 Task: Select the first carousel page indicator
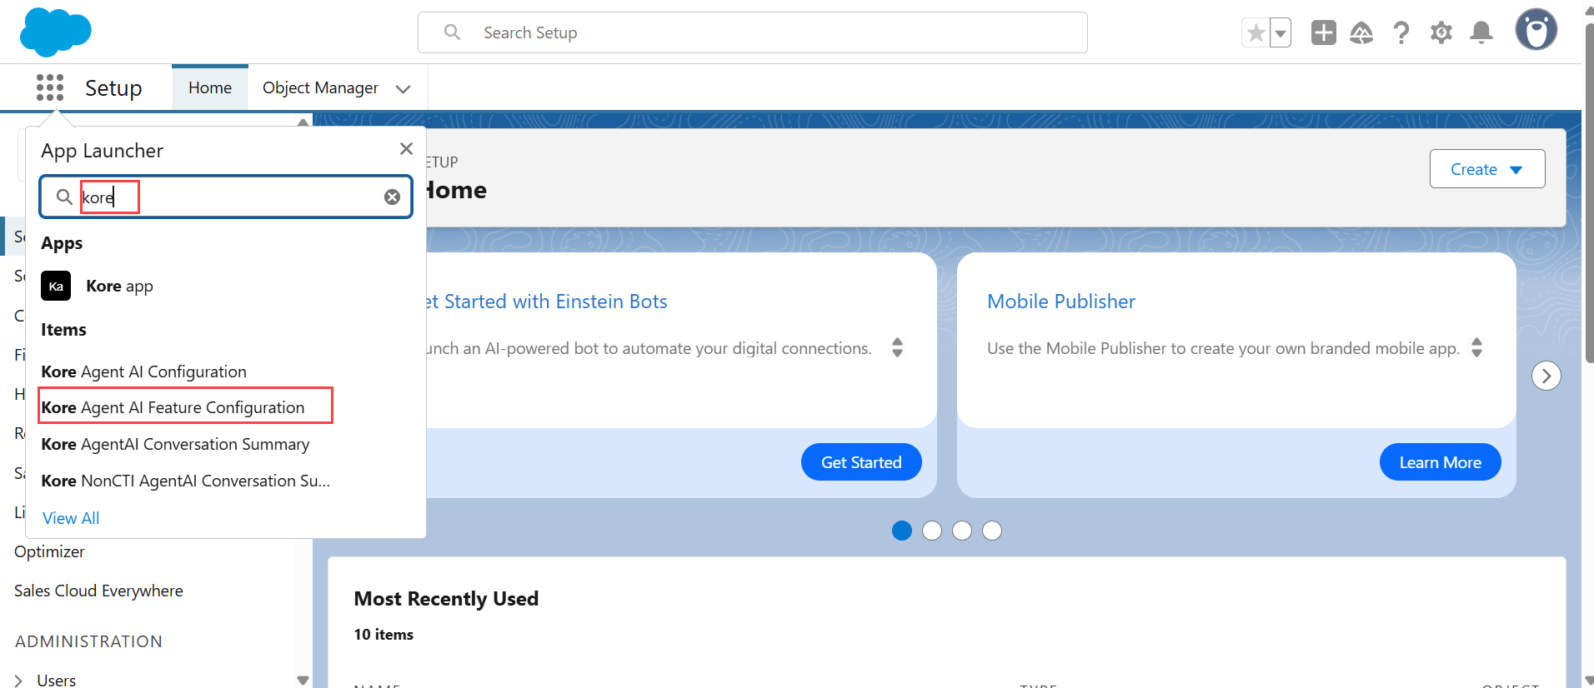(902, 531)
